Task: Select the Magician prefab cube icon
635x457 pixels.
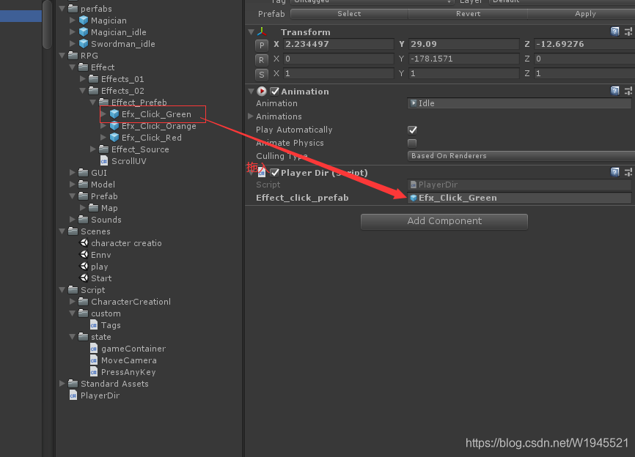Action: [x=84, y=21]
